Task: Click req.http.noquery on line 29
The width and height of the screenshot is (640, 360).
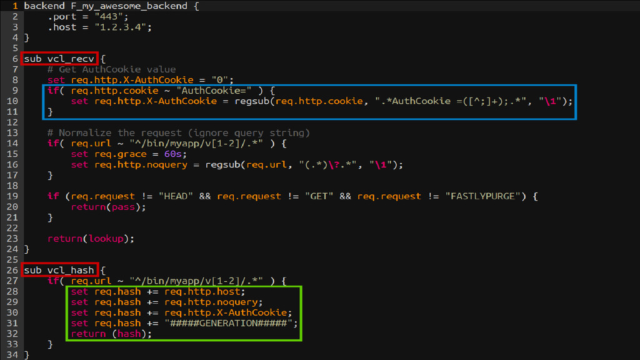Action: [211, 302]
